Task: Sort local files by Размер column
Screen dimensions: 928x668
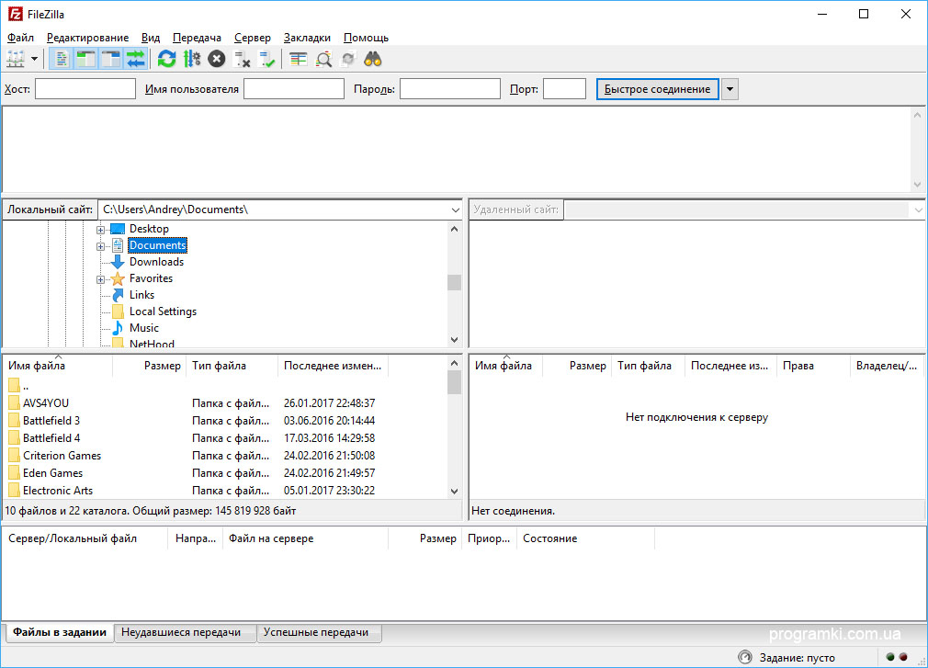Action: click(x=149, y=366)
